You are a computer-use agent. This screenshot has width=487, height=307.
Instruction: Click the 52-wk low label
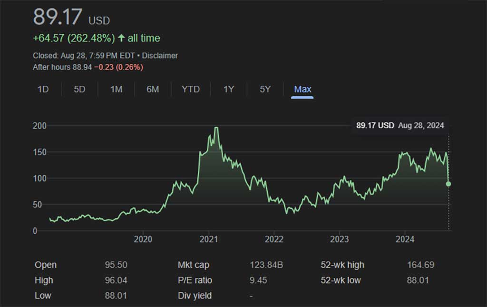coord(341,280)
